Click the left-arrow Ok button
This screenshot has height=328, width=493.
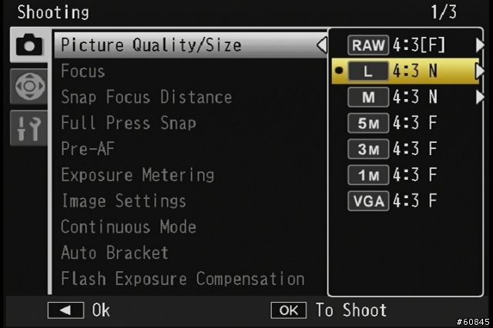(x=79, y=310)
